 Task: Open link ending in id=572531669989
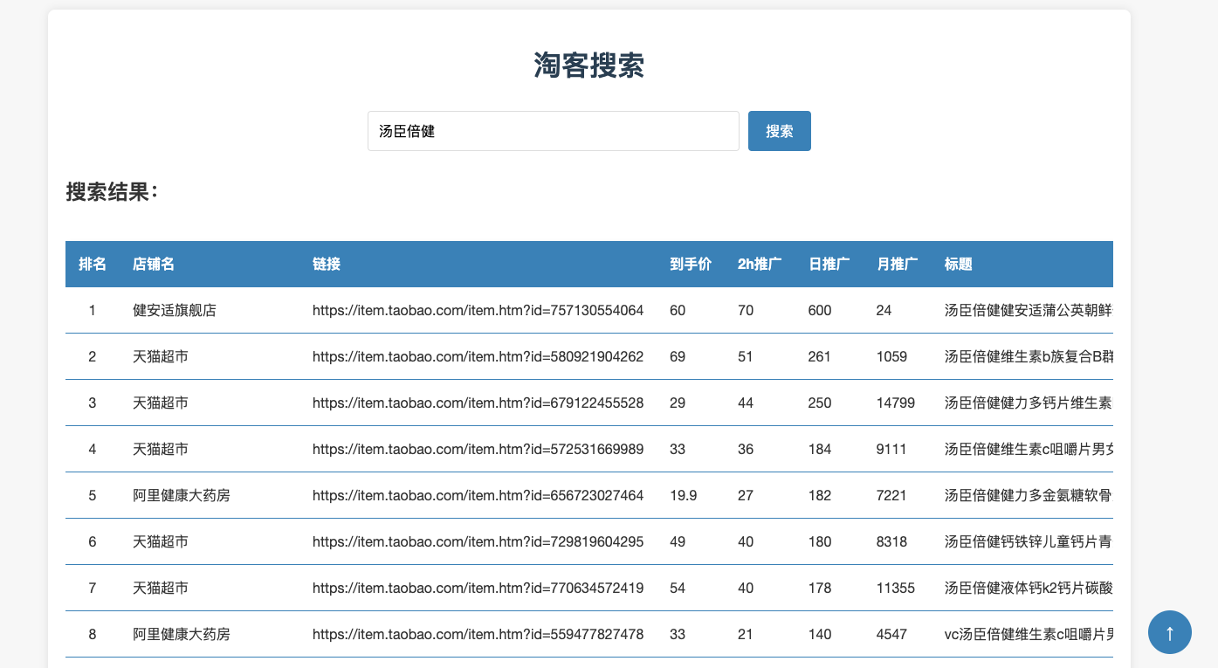pos(478,449)
